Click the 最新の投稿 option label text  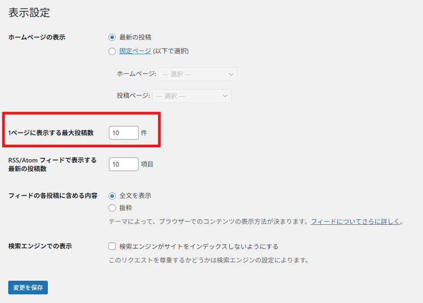pos(135,37)
